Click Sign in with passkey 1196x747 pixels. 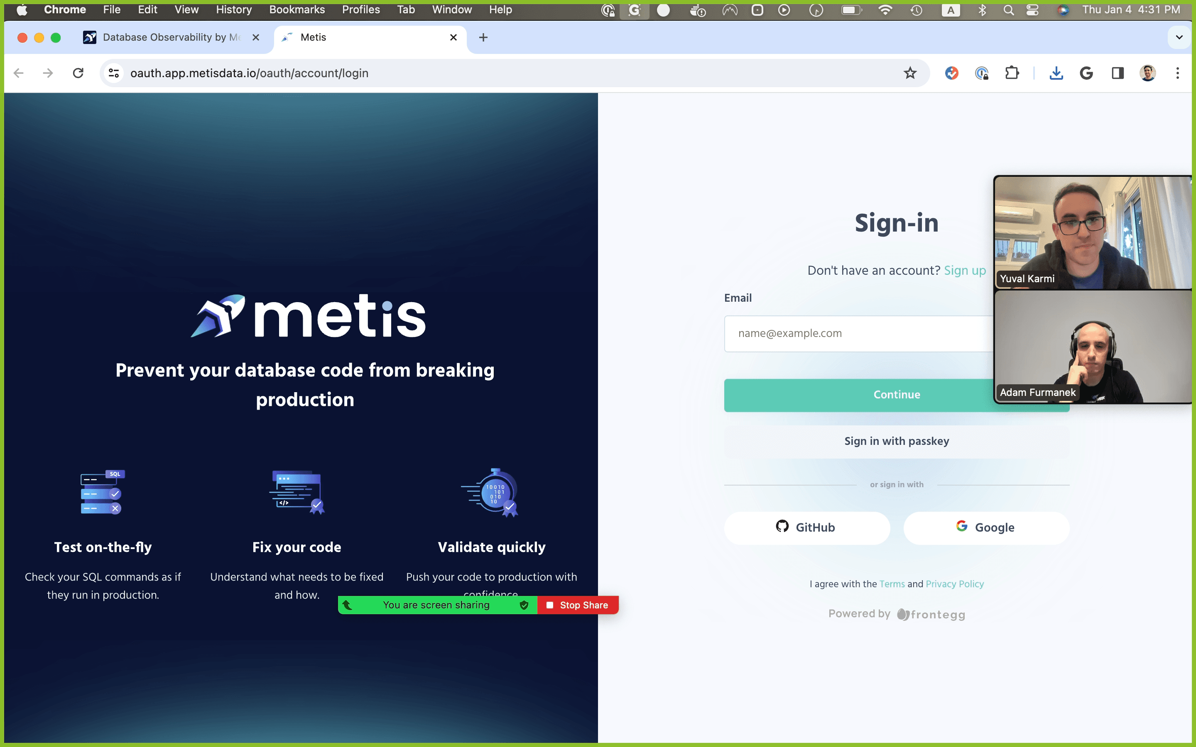(x=897, y=441)
